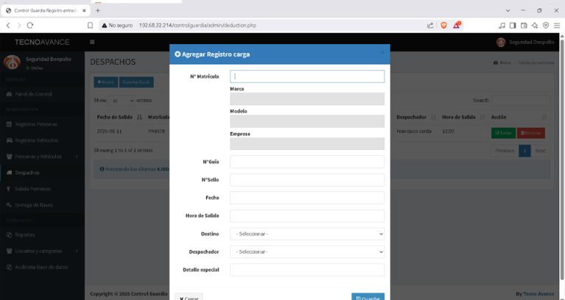Open the Despachador dropdown
Viewport: 565px width, 300px height.
307,251
